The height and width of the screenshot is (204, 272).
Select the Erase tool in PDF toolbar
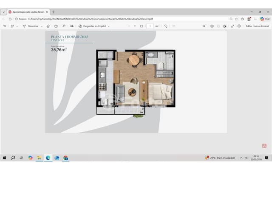(x=48, y=26)
